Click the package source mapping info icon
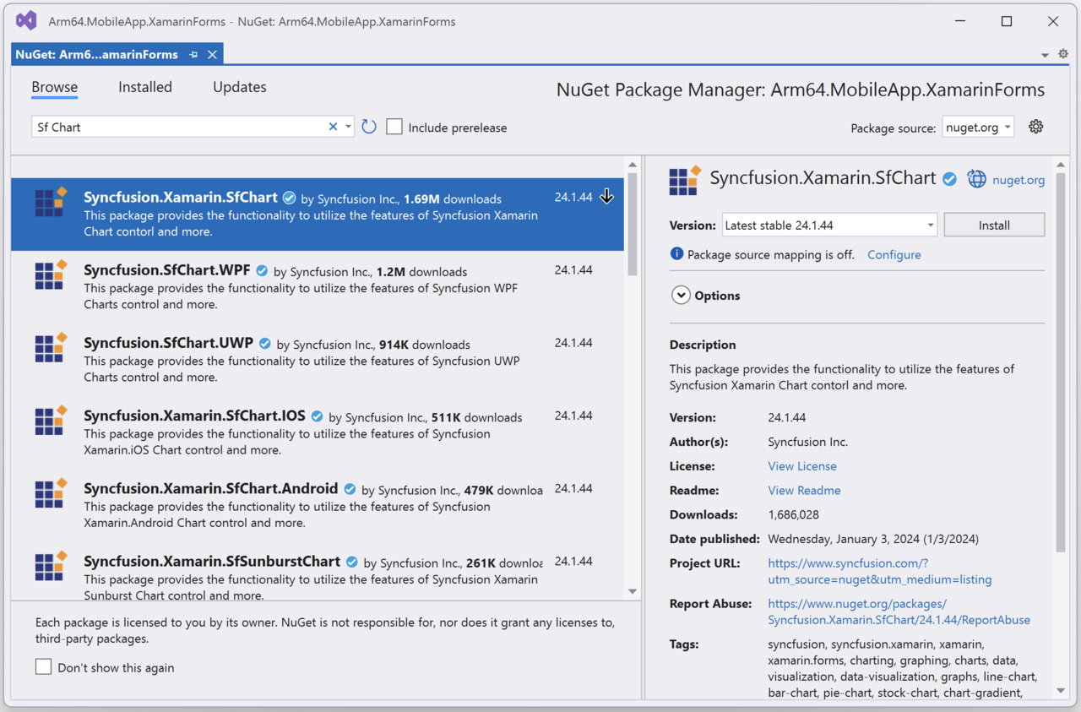Image resolution: width=1081 pixels, height=712 pixels. tap(676, 254)
